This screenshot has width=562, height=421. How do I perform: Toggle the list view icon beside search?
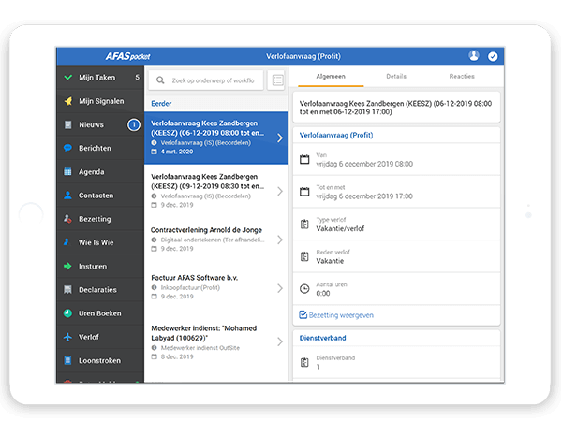pos(277,80)
